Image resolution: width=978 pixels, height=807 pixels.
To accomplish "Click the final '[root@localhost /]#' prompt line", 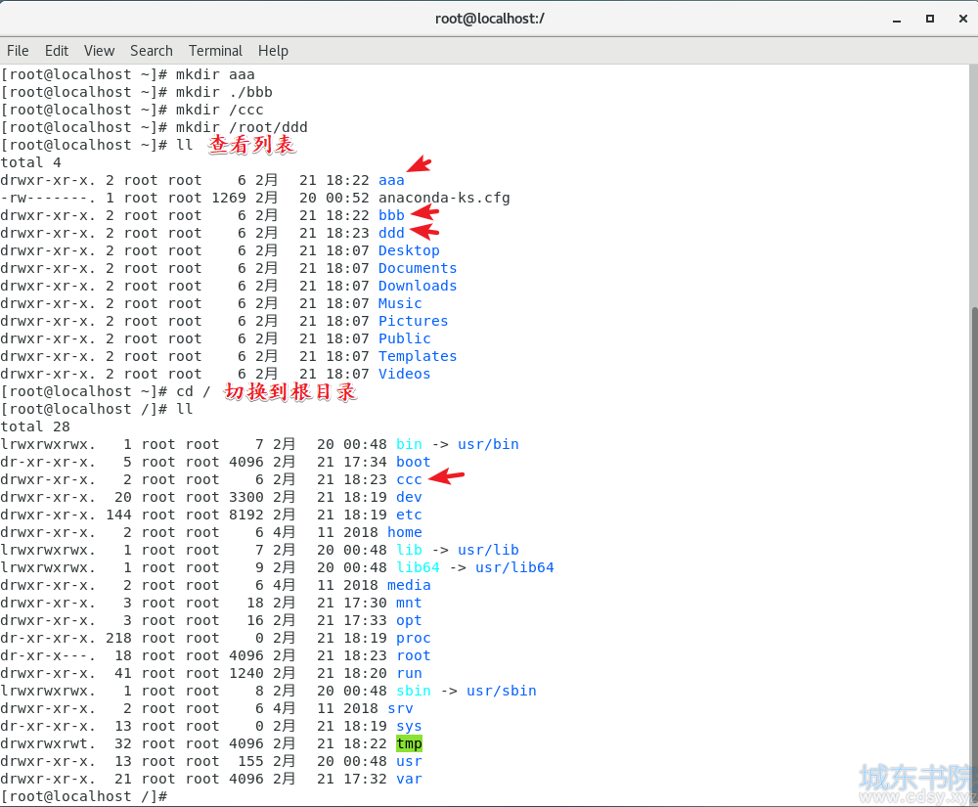I will pos(83,796).
